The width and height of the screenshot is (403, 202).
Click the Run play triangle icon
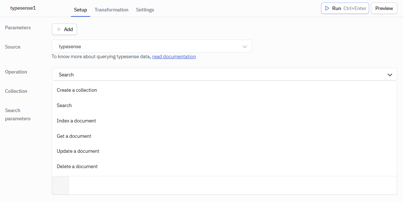click(327, 8)
